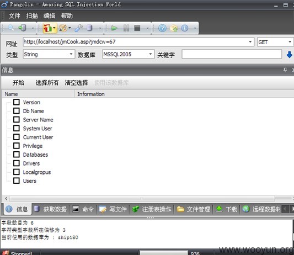Expand help toolbar overflow arrow

tap(195, 29)
